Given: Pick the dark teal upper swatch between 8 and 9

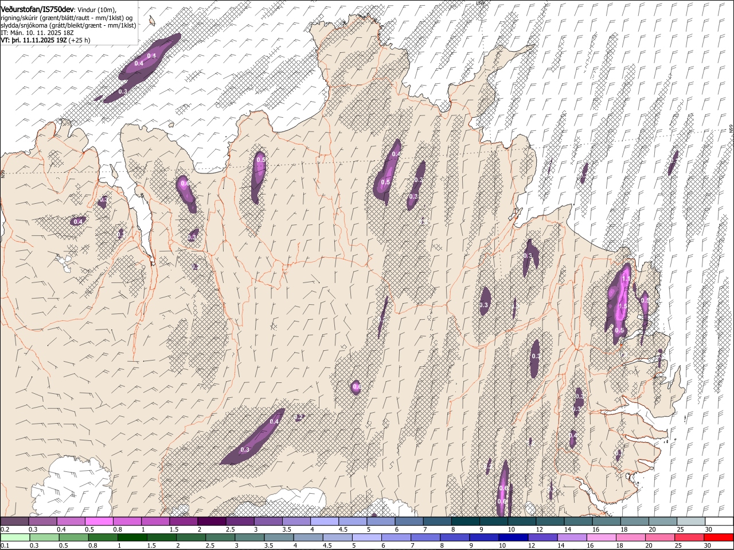Looking at the screenshot, I should pos(466,521).
